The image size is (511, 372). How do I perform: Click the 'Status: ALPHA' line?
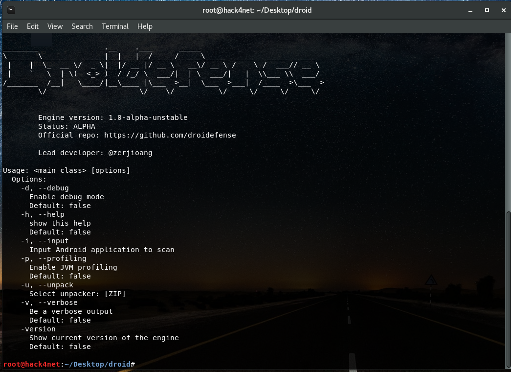pos(67,126)
